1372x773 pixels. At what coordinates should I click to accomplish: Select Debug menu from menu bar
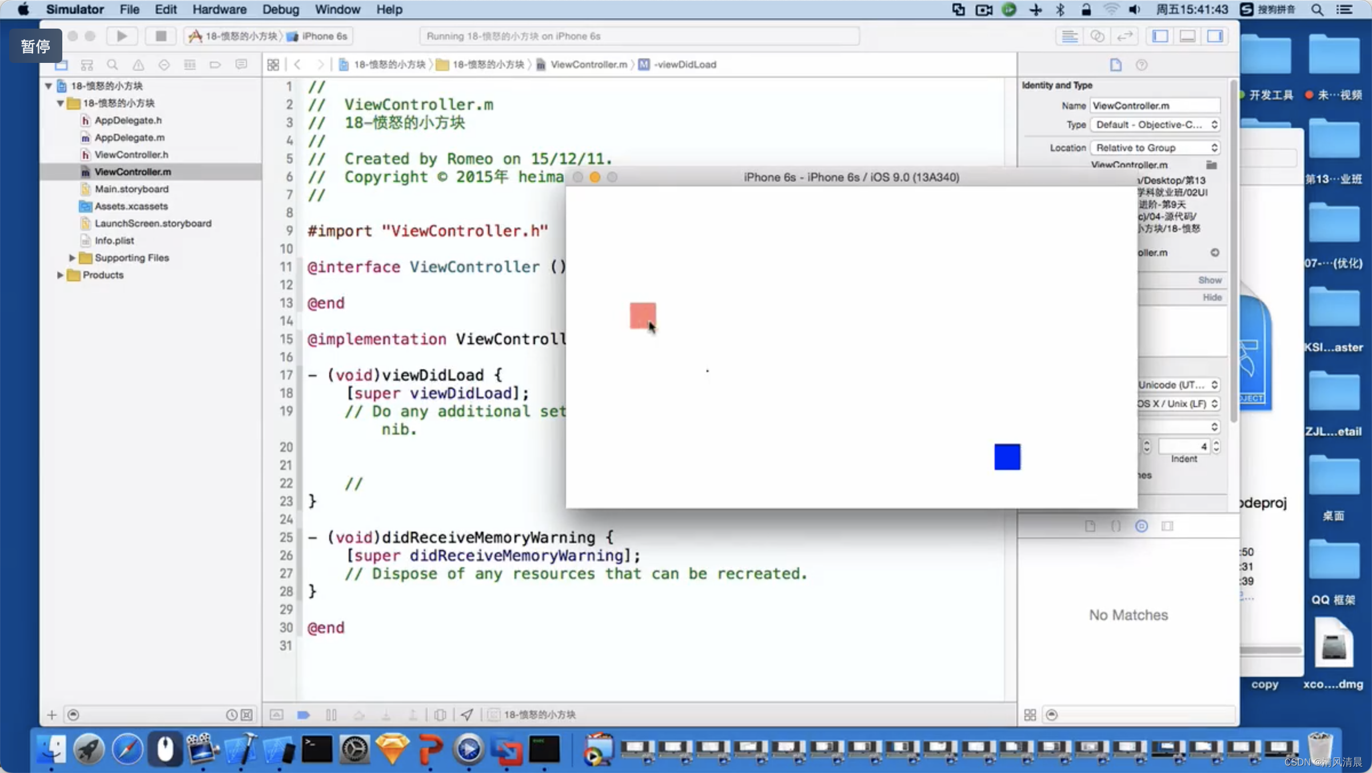point(280,9)
